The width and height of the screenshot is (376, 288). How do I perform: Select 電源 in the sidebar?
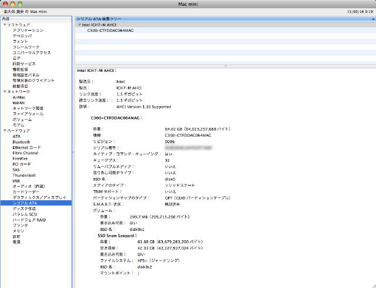click(16, 242)
